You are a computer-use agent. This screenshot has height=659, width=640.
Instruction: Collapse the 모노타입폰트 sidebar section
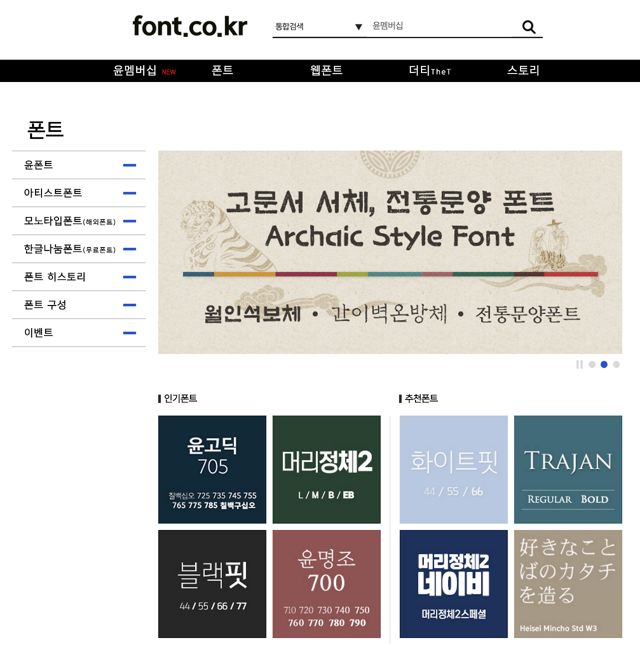[x=129, y=221]
